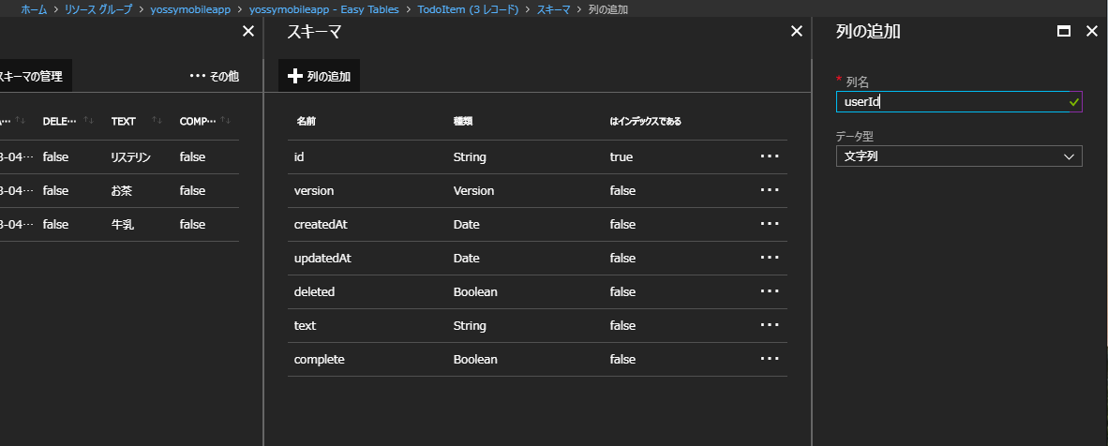Close the TodoItem table blade
This screenshot has width=1108, height=446.
pyautogui.click(x=248, y=31)
